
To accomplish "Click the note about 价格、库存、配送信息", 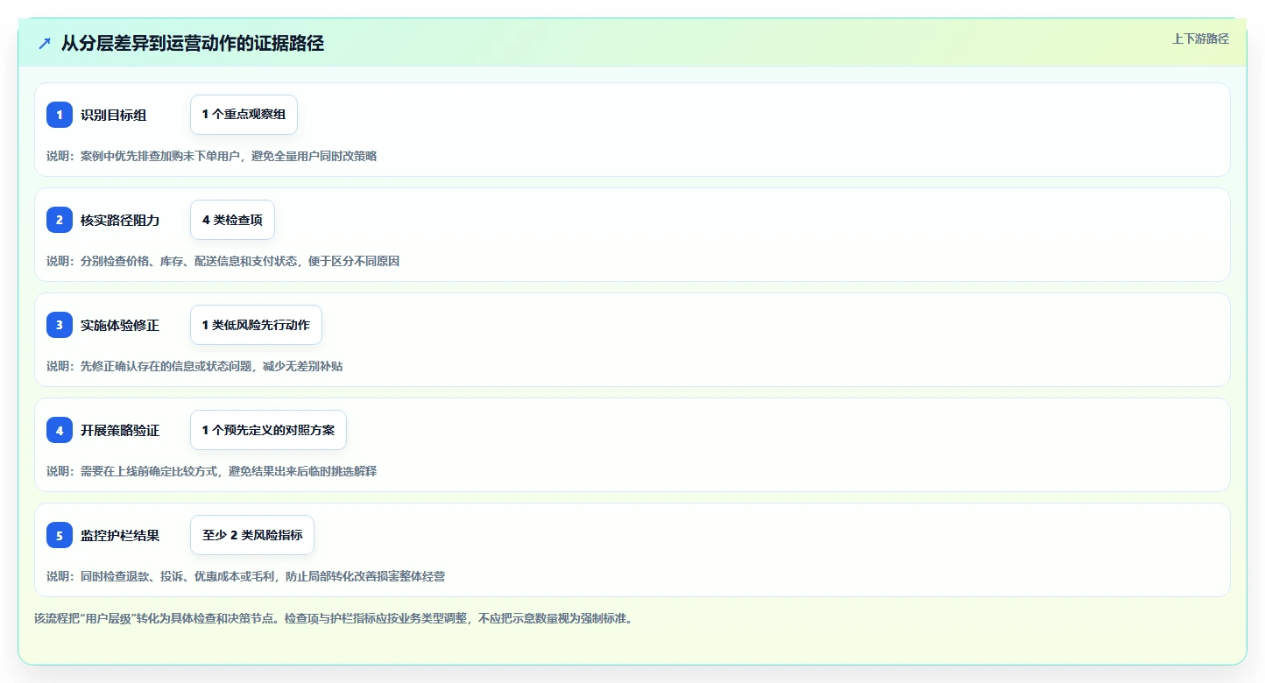I will pyautogui.click(x=223, y=261).
